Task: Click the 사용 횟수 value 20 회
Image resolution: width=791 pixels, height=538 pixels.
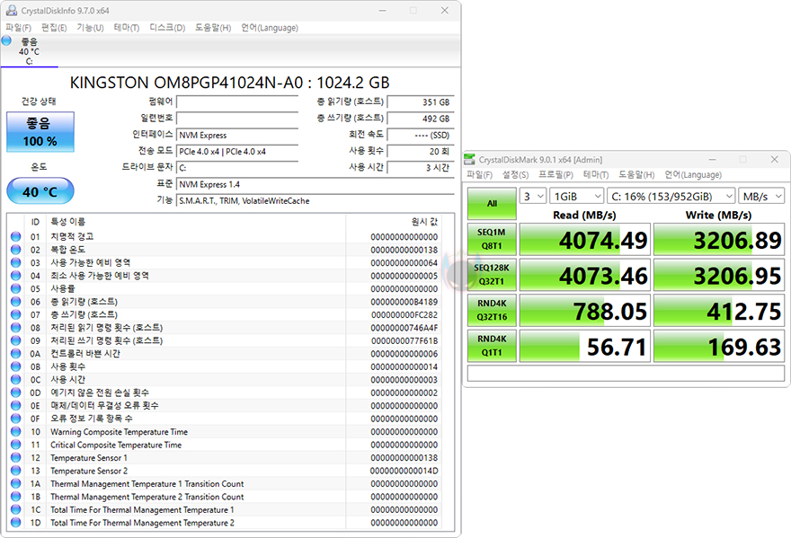Action: (421, 151)
